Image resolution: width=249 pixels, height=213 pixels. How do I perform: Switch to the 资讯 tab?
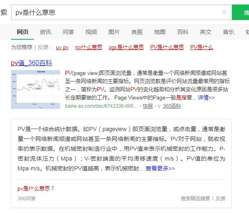[x=45, y=32]
